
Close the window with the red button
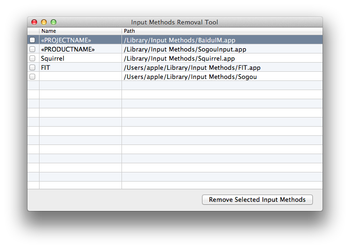click(34, 22)
